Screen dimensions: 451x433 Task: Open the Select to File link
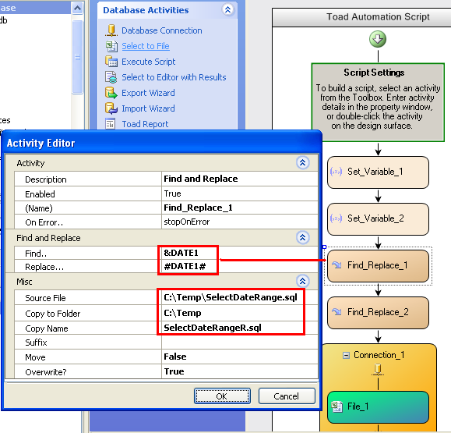(146, 46)
